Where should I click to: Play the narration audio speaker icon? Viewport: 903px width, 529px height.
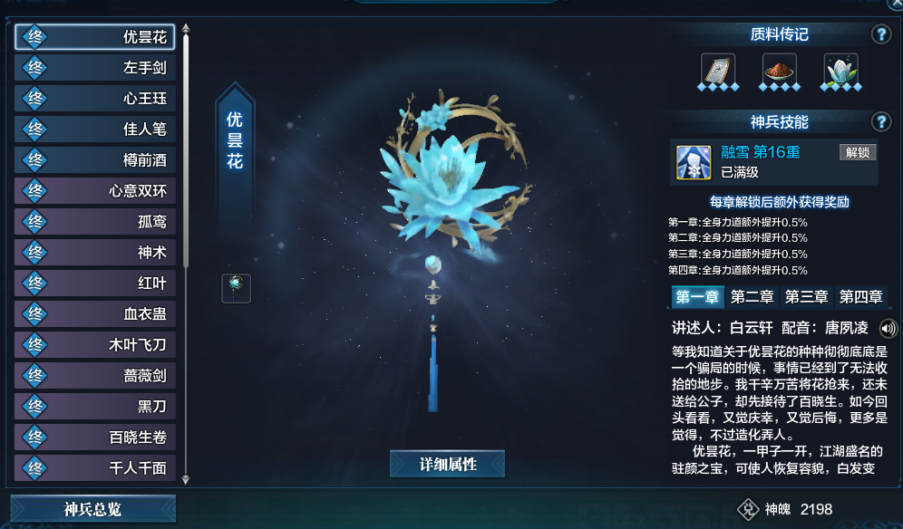[x=888, y=329]
